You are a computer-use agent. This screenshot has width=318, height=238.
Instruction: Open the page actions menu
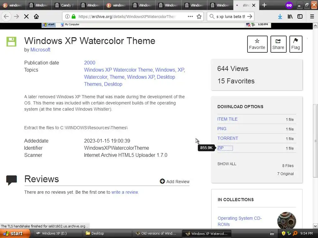click(x=190, y=17)
